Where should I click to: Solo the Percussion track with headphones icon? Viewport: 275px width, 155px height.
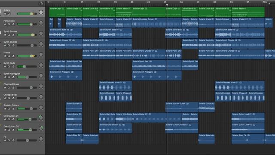coord(9,24)
